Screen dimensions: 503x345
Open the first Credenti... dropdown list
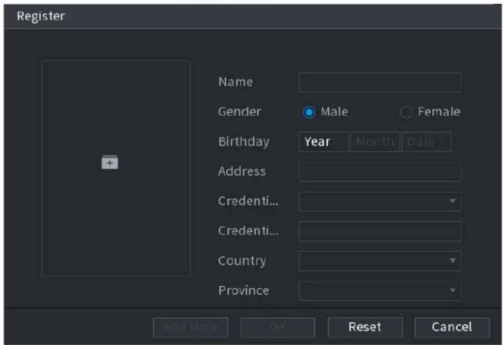(380, 201)
